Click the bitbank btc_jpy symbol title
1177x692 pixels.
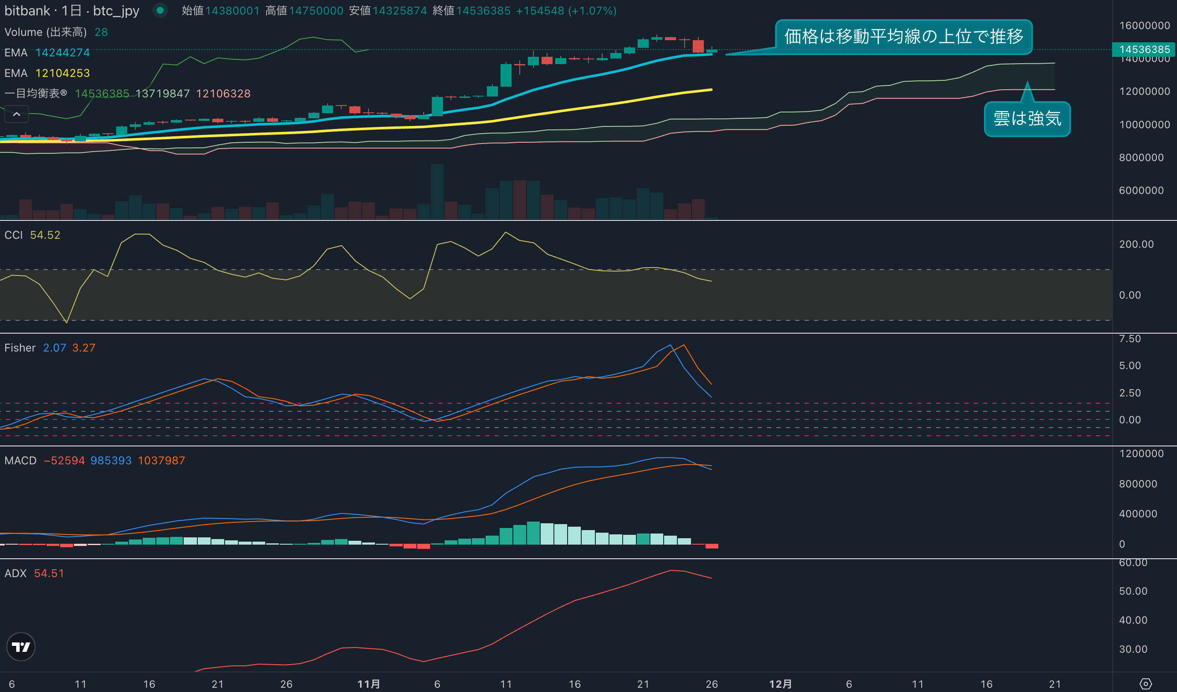pyautogui.click(x=71, y=10)
